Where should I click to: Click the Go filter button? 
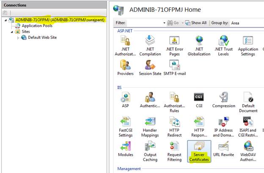coord(173,23)
